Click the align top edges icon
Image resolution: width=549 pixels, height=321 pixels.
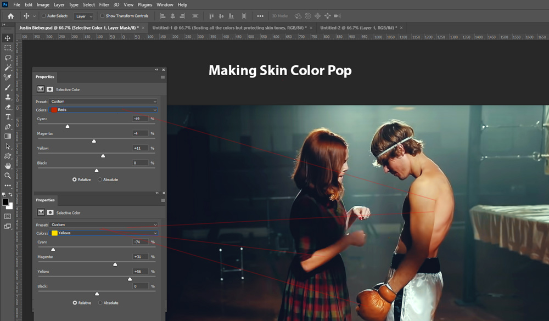(x=211, y=16)
